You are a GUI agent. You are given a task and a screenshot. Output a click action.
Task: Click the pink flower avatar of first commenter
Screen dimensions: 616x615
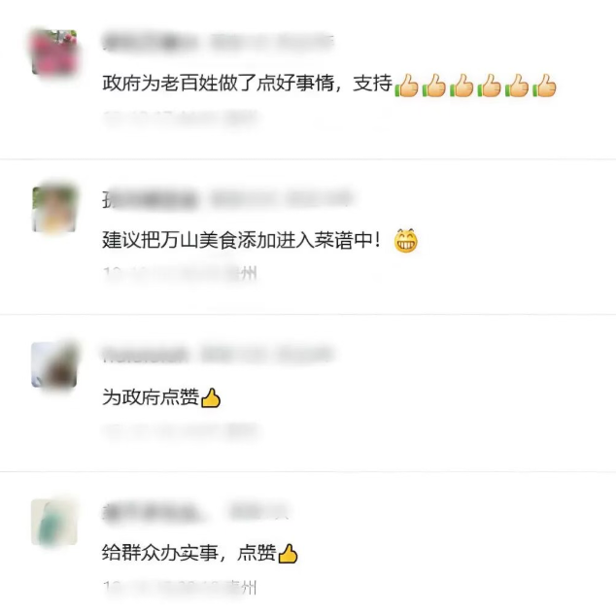click(54, 52)
